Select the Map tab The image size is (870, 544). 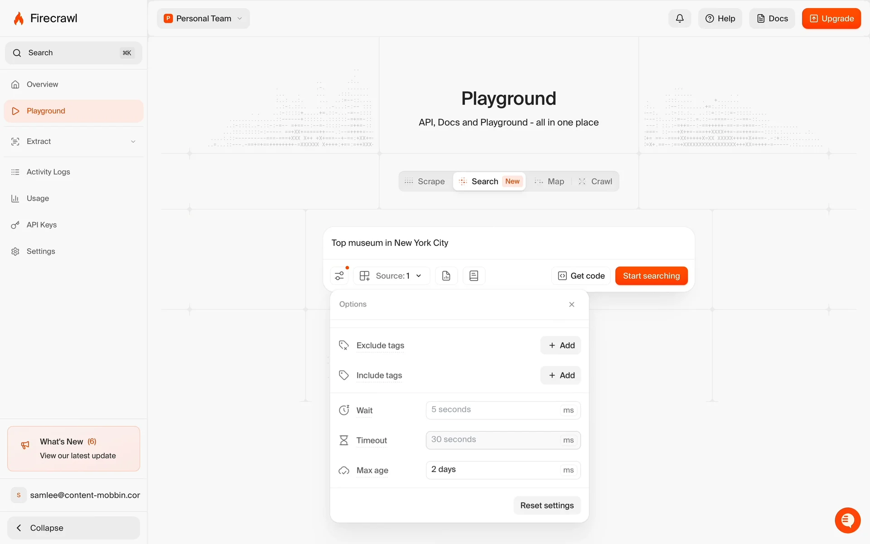tap(550, 181)
